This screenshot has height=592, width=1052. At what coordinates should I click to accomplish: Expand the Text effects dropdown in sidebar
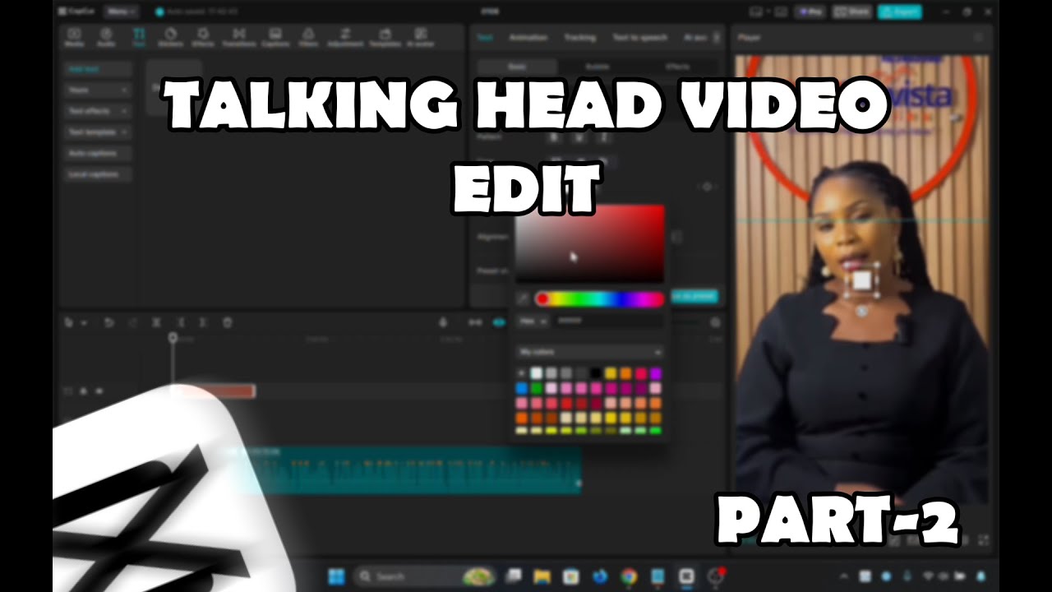click(x=124, y=111)
